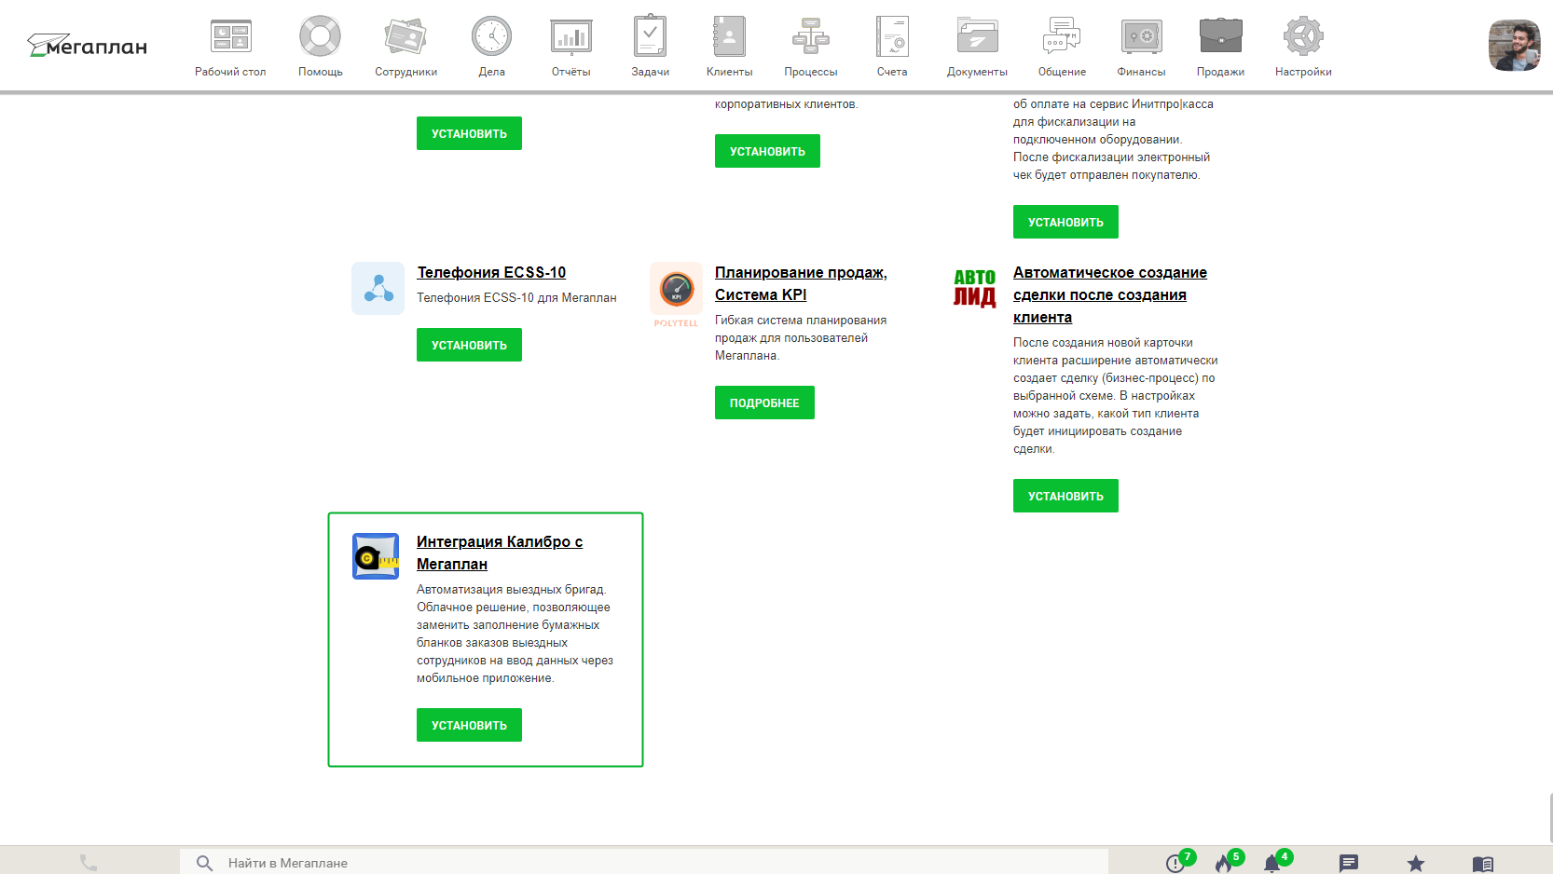
Task: Open the Отчёты chart icon
Action: (570, 37)
